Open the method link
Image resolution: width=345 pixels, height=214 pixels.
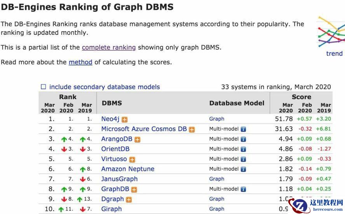(x=80, y=62)
